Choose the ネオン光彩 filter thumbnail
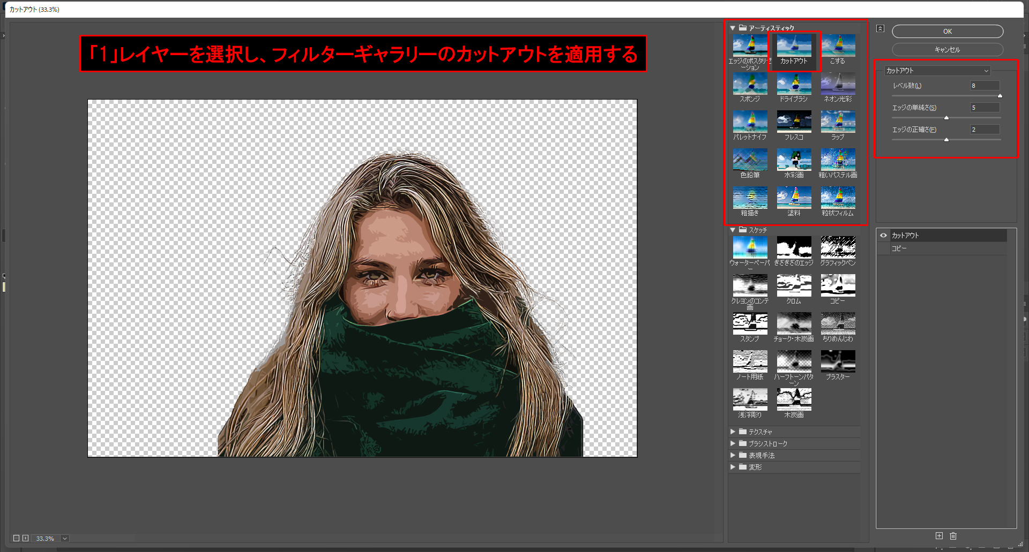Image resolution: width=1029 pixels, height=552 pixels. 838,85
